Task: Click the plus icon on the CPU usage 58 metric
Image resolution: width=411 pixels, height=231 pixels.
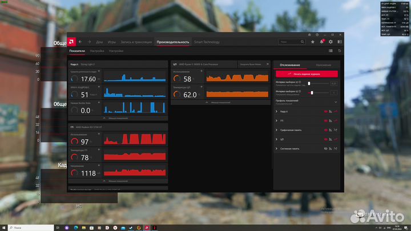Action: coord(202,71)
